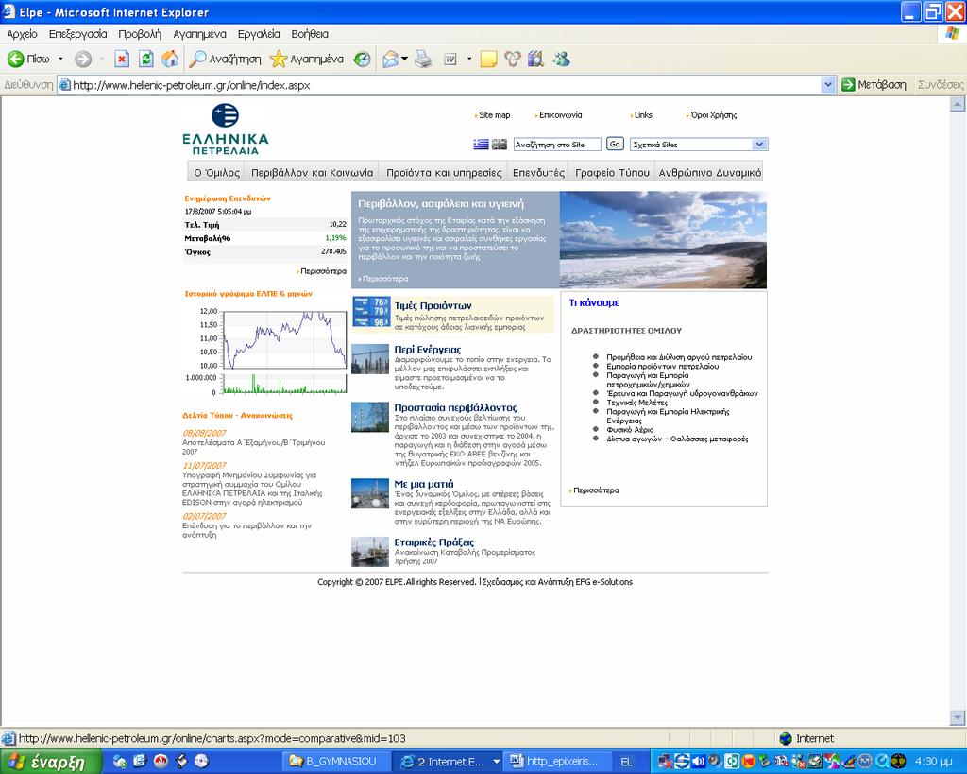Open the Τιμές Προϊόντων link

pyautogui.click(x=433, y=305)
